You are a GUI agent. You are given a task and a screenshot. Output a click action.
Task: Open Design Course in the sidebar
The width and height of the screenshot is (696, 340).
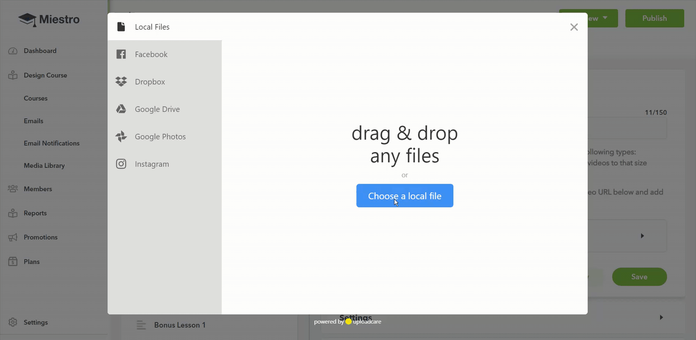click(45, 75)
